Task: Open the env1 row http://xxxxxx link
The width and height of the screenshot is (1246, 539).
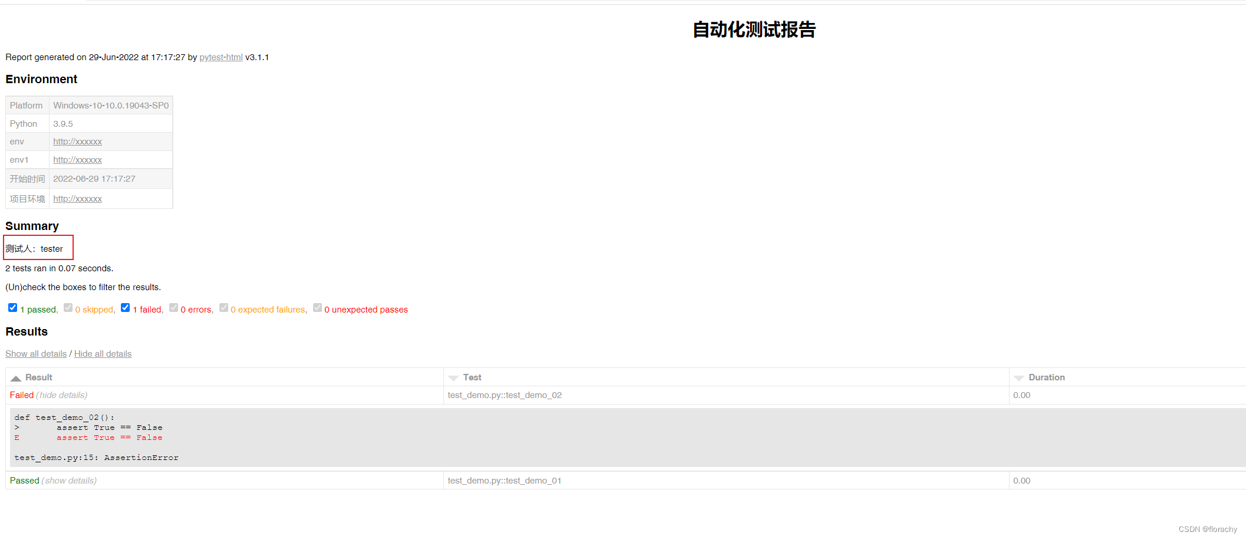Action: pos(77,160)
